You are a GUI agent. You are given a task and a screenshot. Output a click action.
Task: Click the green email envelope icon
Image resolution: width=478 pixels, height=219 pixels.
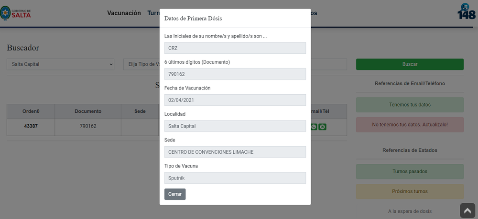(323, 127)
